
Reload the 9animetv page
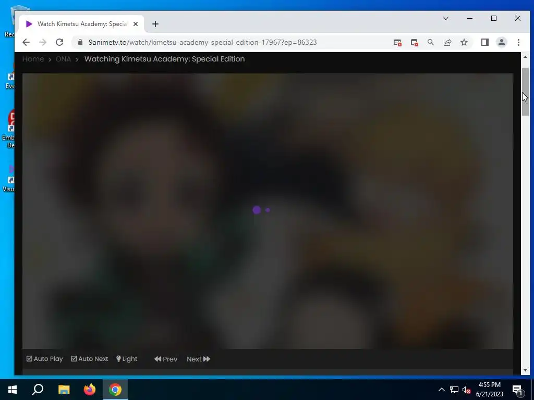(x=59, y=42)
